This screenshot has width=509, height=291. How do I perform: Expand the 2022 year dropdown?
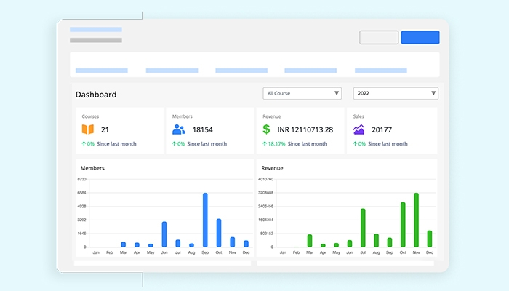(395, 93)
